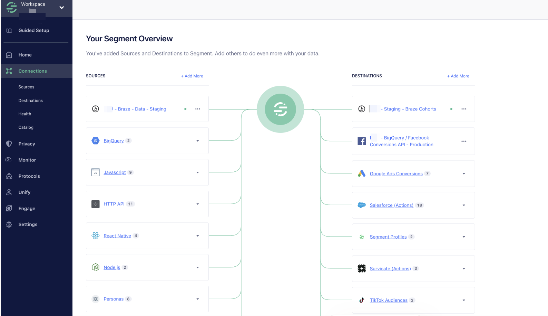Click the Survicate destination icon
The image size is (548, 316).
click(362, 268)
